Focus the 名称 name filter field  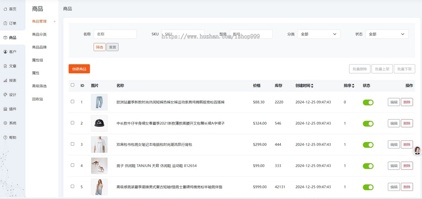coord(115,34)
